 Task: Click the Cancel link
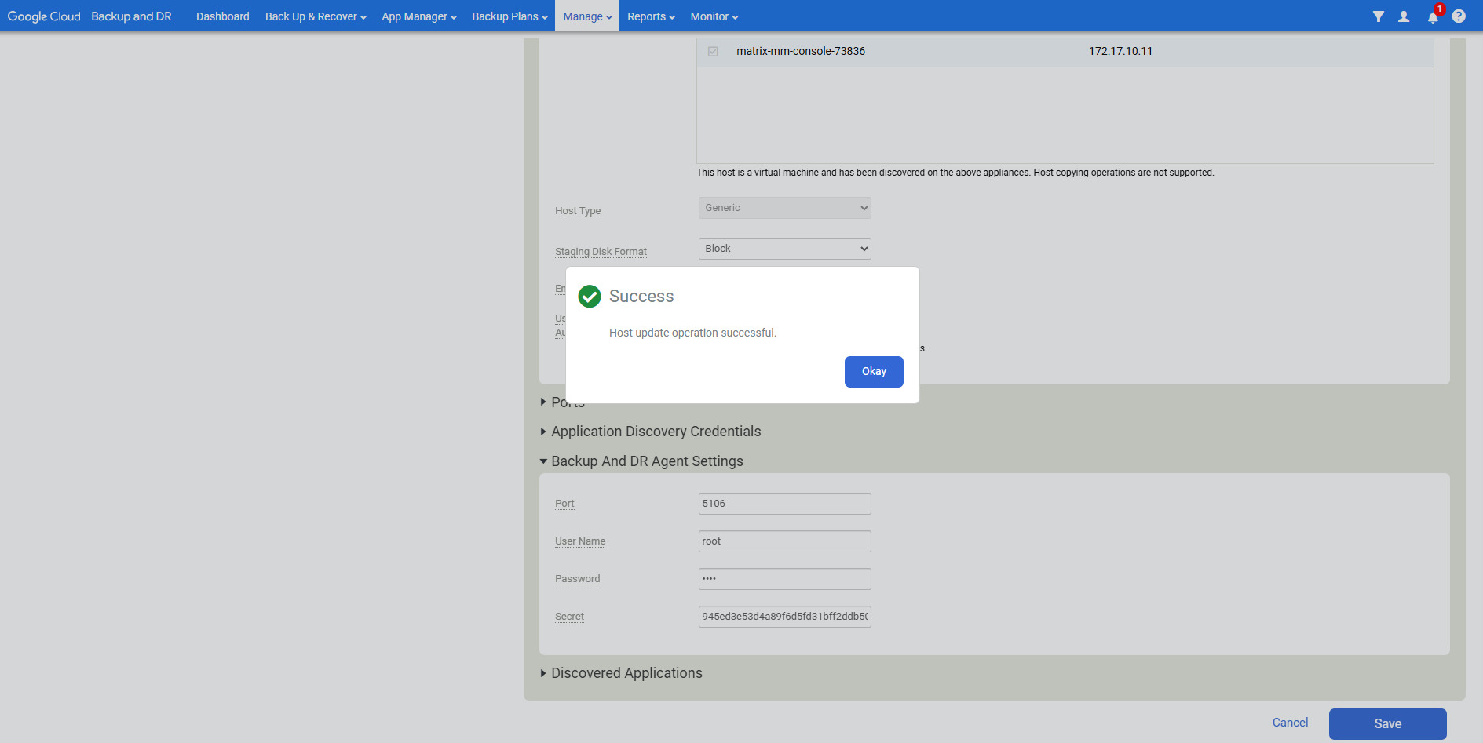coord(1290,723)
